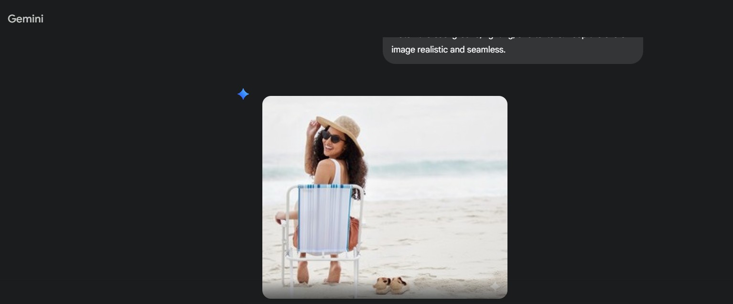Select the Gemini sparkle icon beside the image
This screenshot has width=733, height=304.
[x=243, y=94]
